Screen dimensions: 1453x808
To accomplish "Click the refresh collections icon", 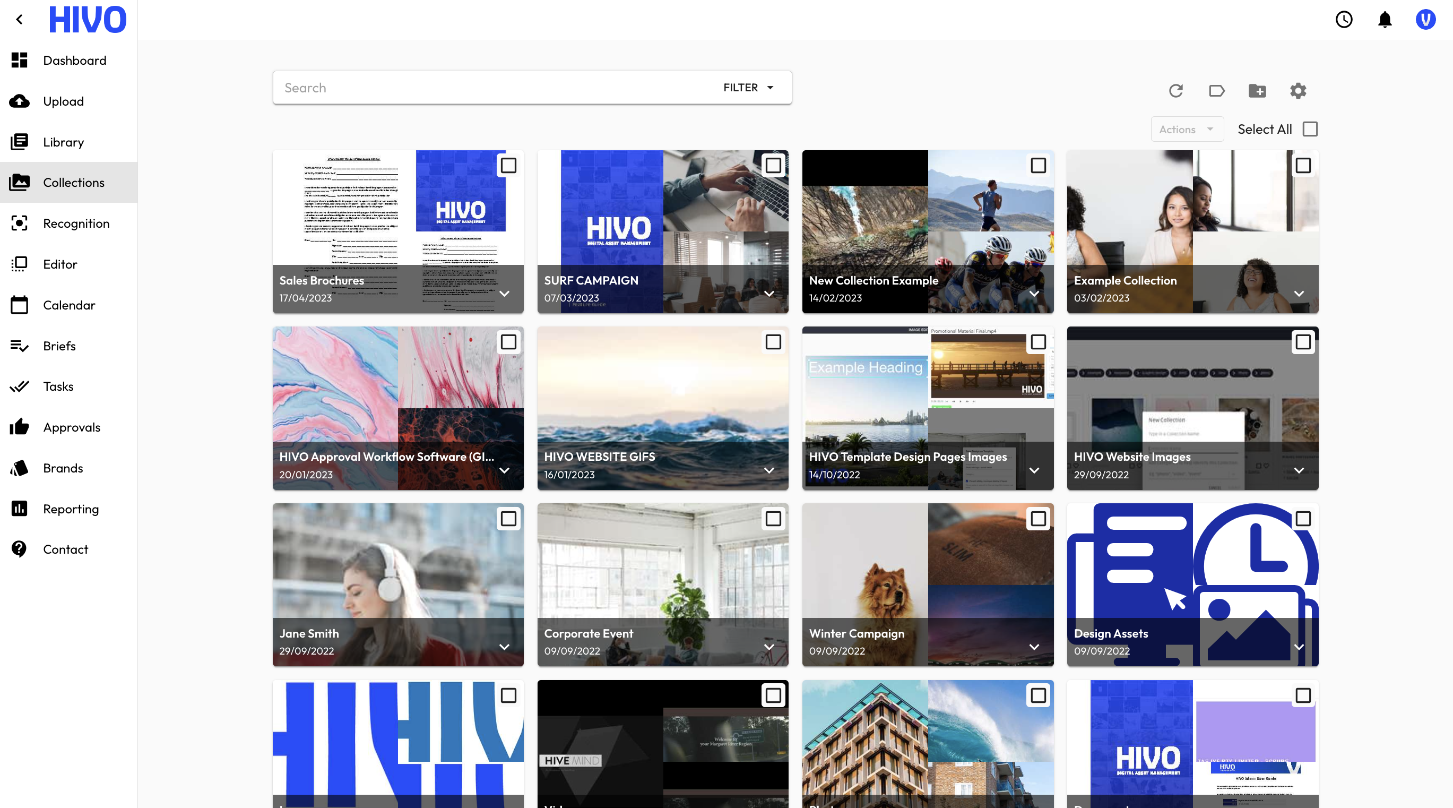I will [1175, 90].
